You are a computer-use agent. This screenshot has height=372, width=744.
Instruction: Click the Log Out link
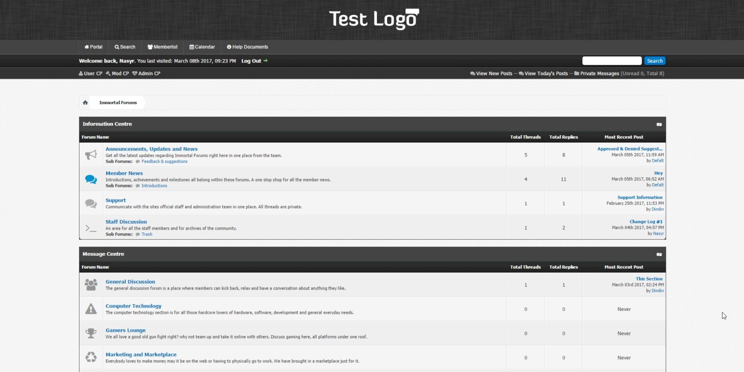pyautogui.click(x=251, y=61)
